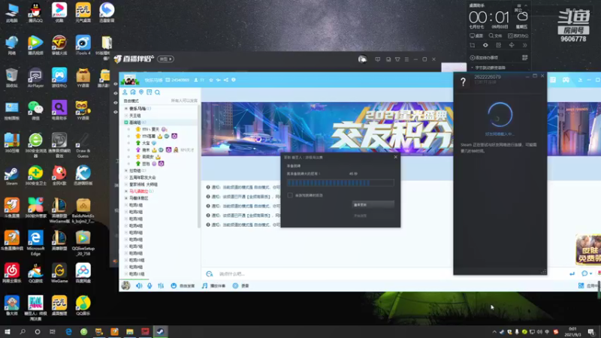Open the Youku desktop shortcut
Image resolution: width=601 pixels, height=338 pixels.
[x=59, y=12]
